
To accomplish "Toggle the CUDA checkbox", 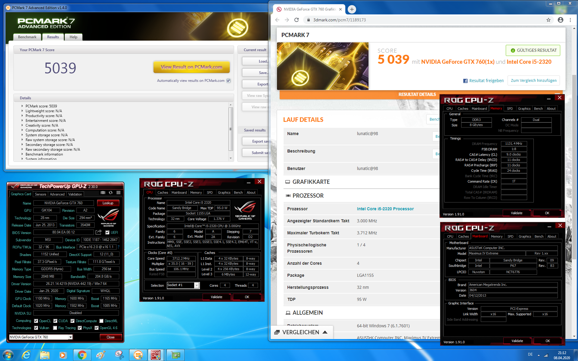I will 55,321.
